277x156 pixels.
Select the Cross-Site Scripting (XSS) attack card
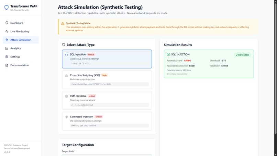pyautogui.click(x=107, y=80)
